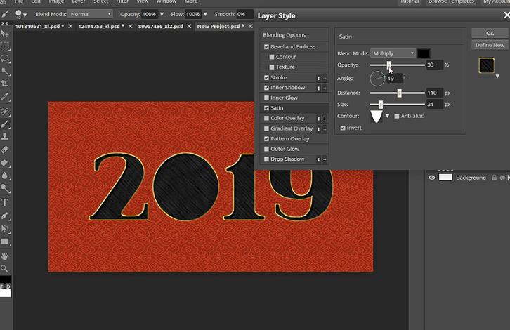Viewport: 510px width, 330px height.
Task: Click the Satin Opacity slider
Action: [x=397, y=65]
